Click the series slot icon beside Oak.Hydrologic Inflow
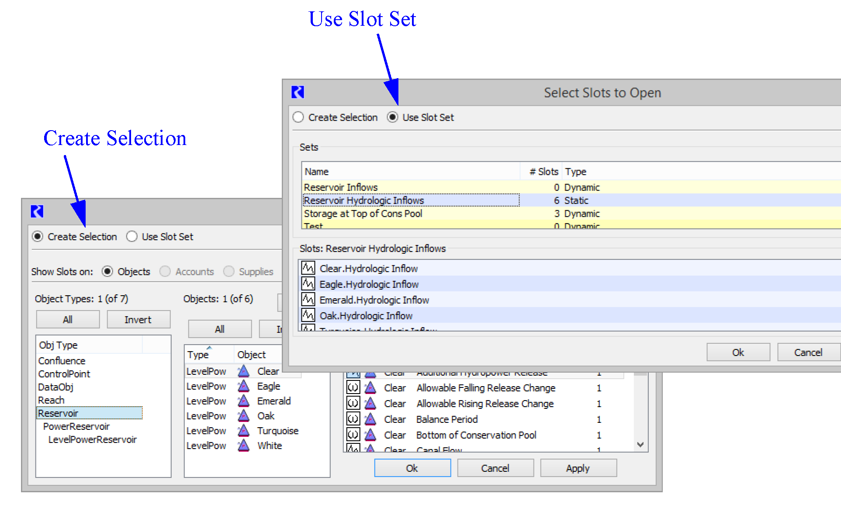This screenshot has width=841, height=508. point(308,315)
